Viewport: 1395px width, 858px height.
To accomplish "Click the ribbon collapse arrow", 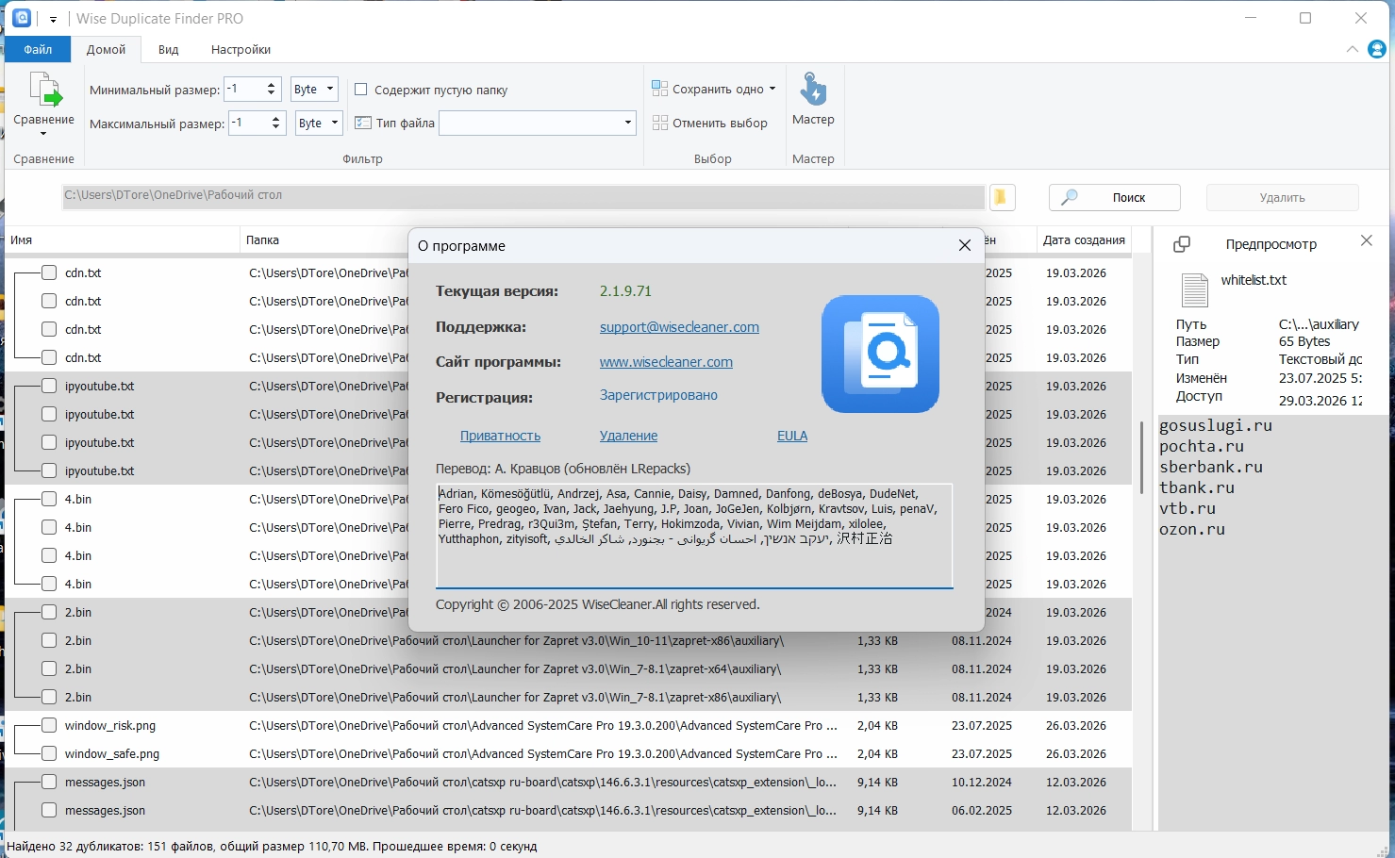I will [x=1353, y=49].
